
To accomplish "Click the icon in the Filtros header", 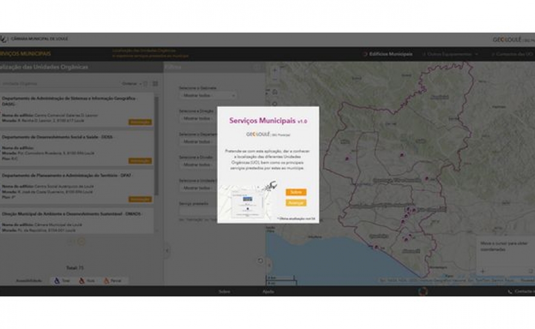I will (x=257, y=67).
